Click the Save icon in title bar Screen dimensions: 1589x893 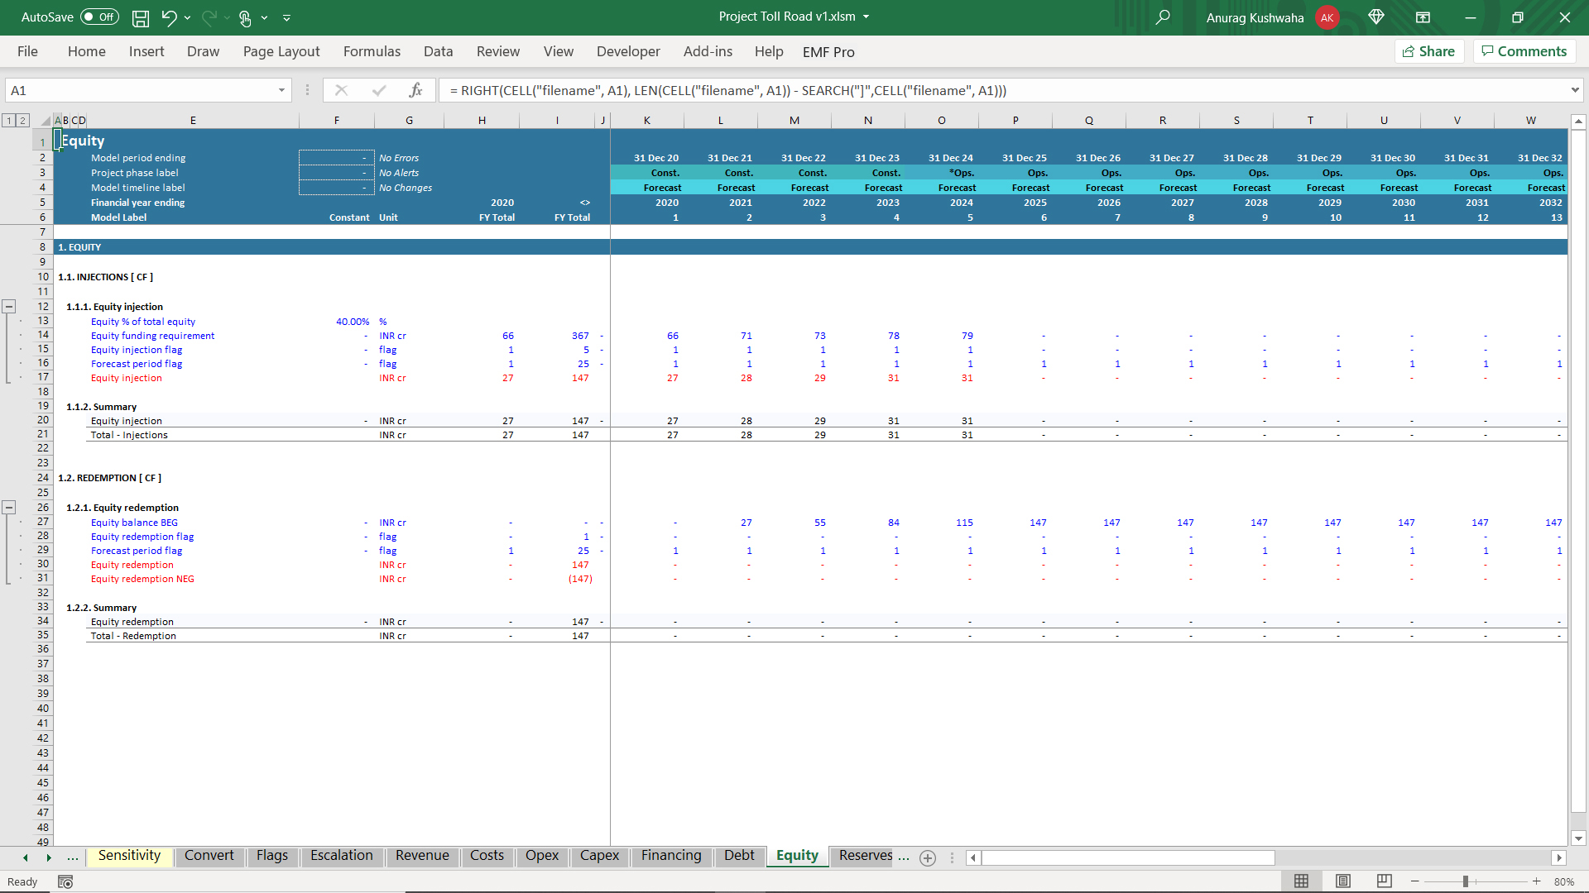[x=141, y=17]
